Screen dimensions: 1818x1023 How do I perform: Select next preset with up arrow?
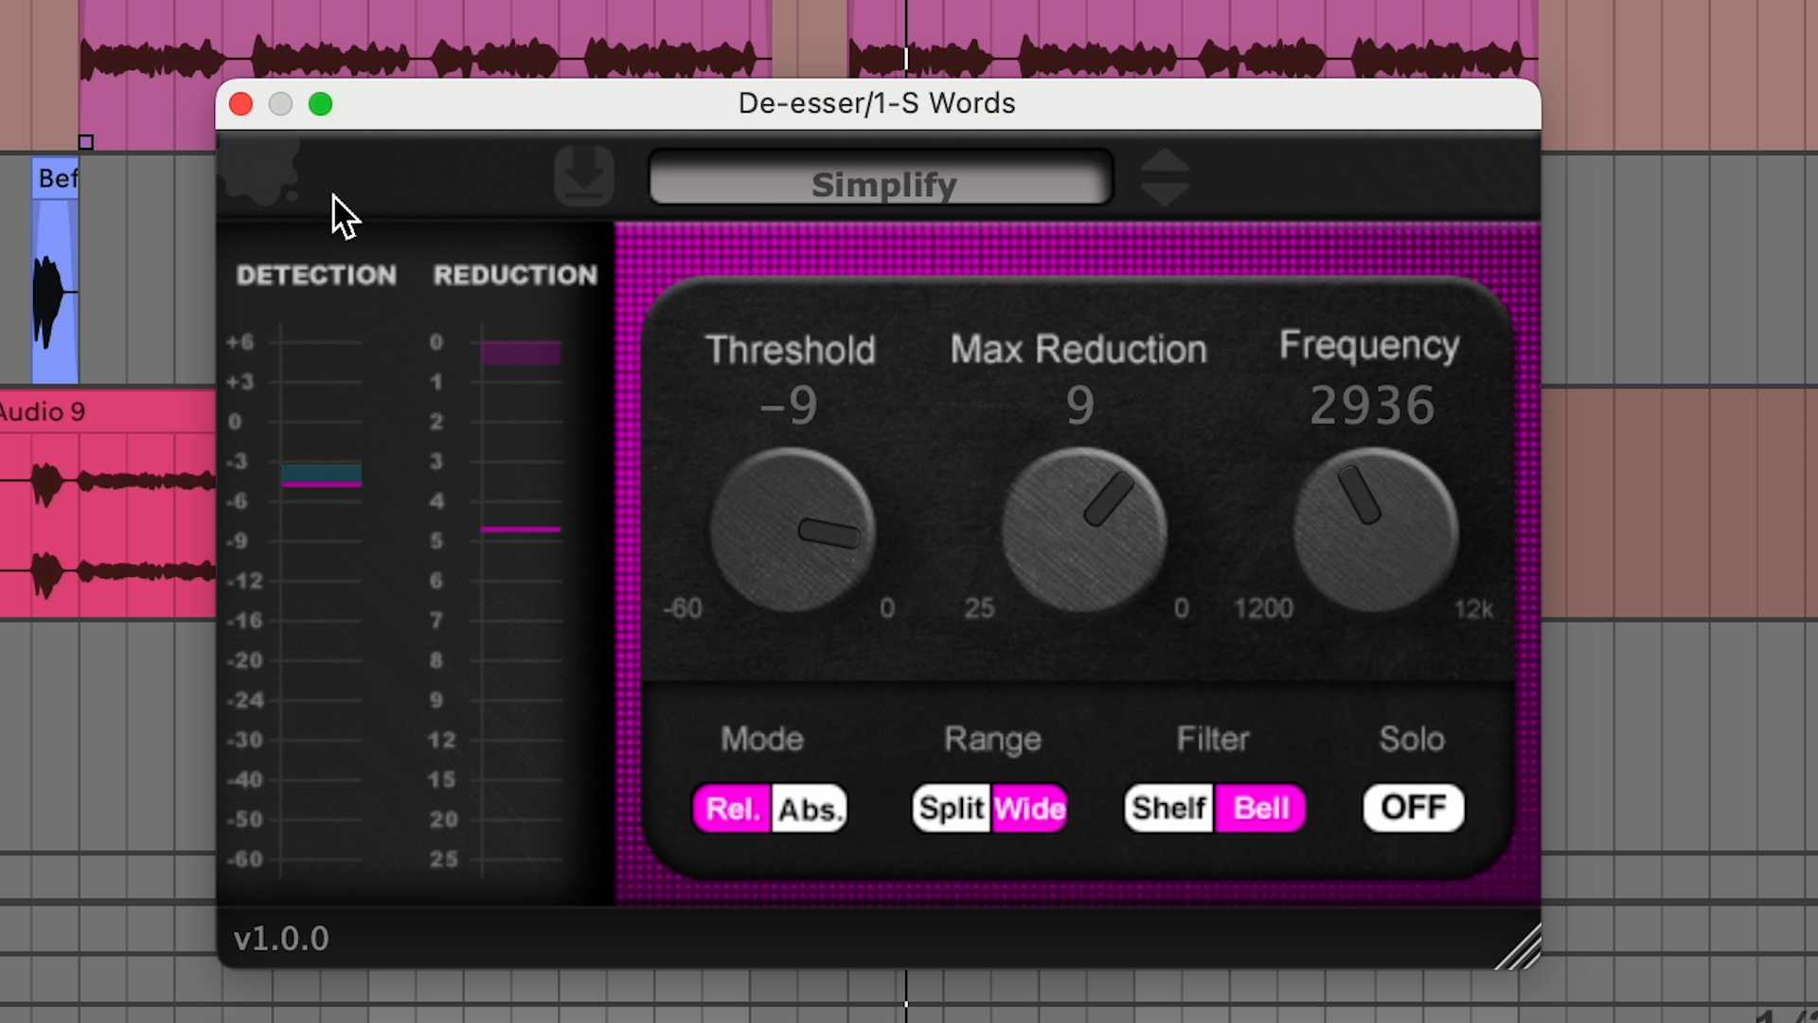click(1165, 160)
